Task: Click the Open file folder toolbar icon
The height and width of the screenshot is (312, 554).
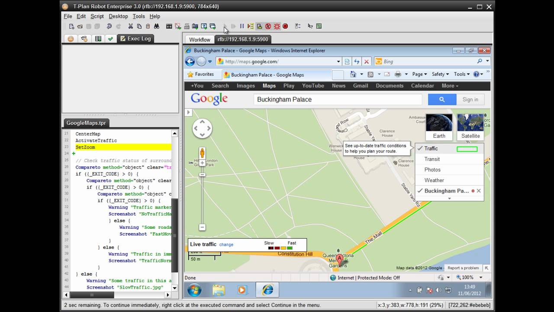Action: pos(80,26)
